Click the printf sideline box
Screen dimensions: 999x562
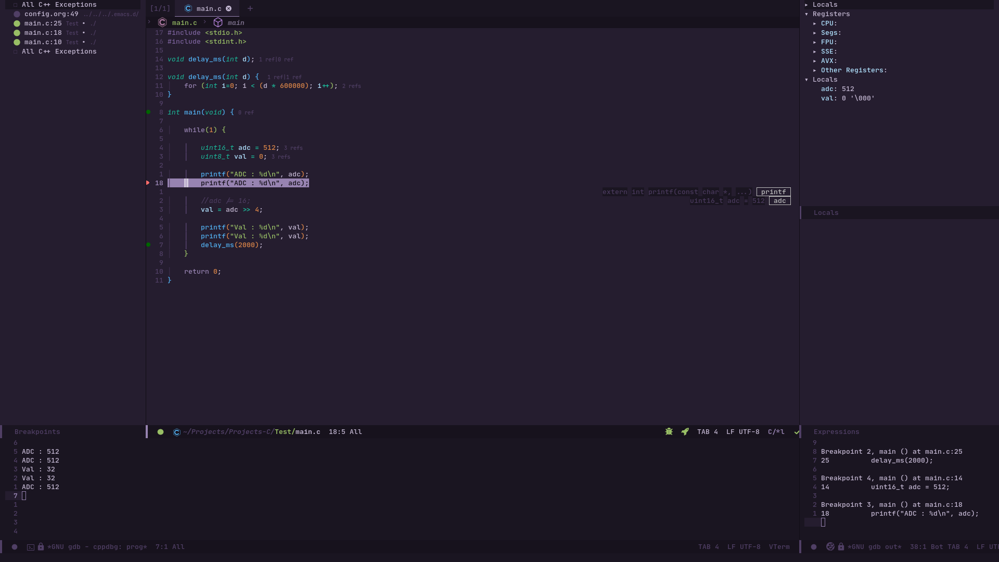tap(774, 192)
